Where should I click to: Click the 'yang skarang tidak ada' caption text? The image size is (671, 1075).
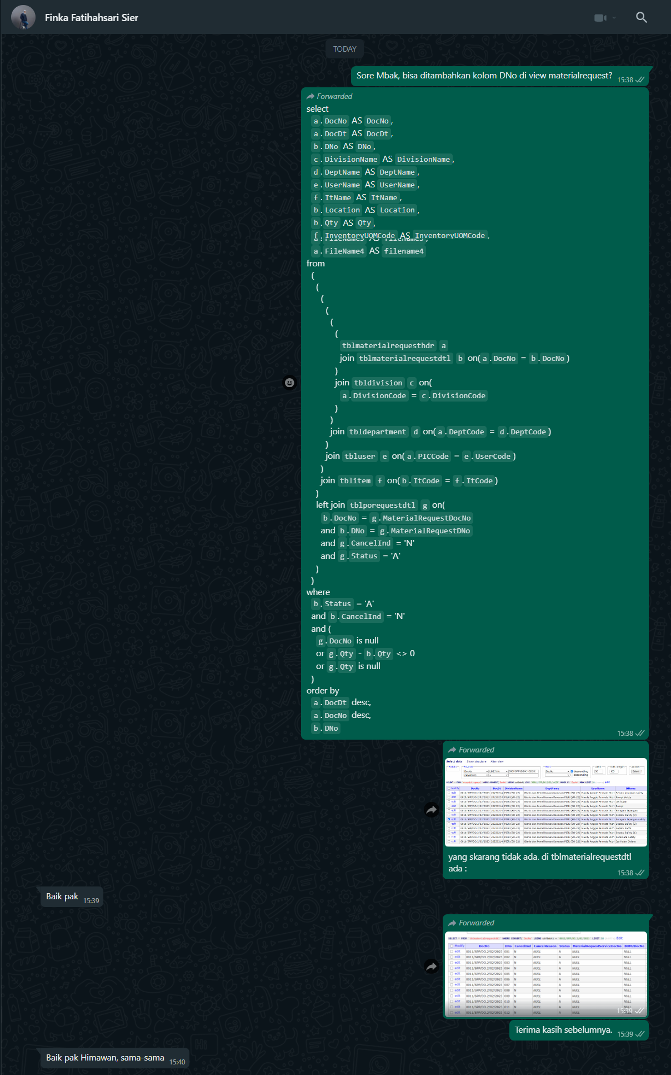(540, 863)
